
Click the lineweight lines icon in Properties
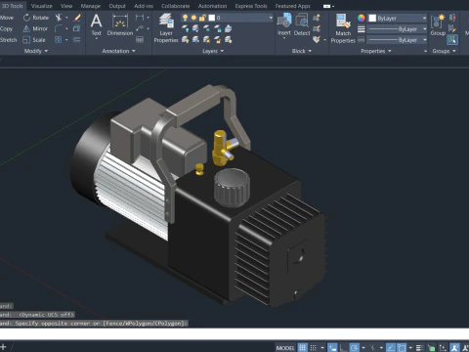tap(362, 29)
